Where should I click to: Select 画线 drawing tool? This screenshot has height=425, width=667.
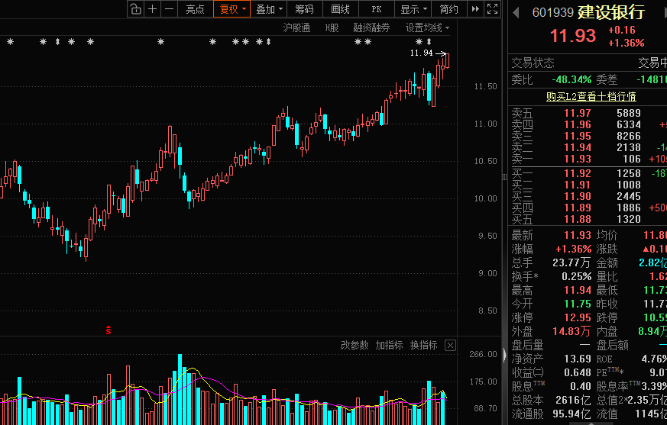[x=340, y=9]
